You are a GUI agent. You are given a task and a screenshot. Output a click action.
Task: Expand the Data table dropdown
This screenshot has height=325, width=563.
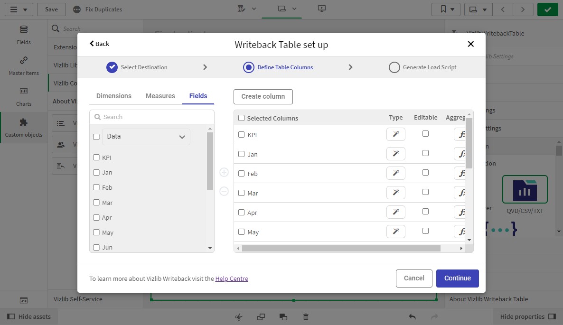point(146,137)
